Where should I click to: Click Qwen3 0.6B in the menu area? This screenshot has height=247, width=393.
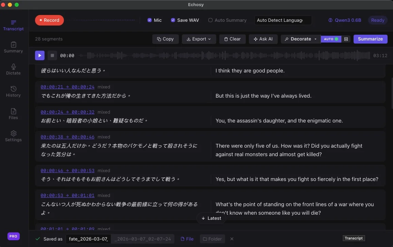(x=344, y=20)
